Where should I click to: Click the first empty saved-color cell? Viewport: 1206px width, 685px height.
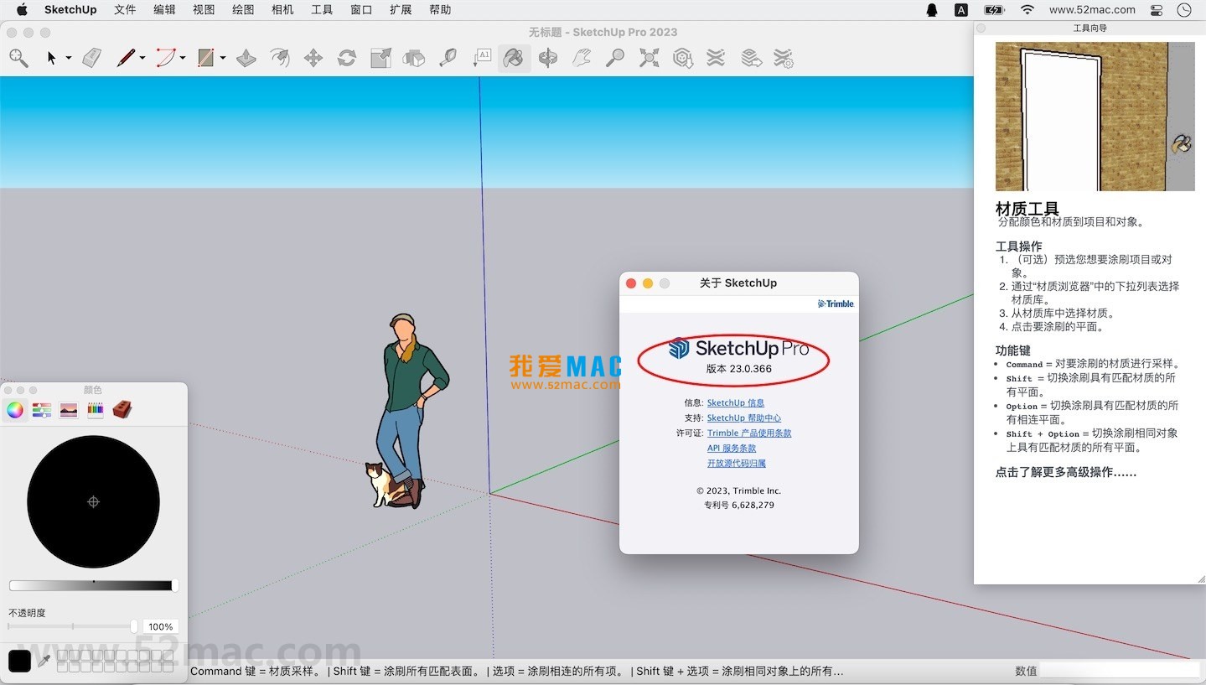click(x=62, y=655)
